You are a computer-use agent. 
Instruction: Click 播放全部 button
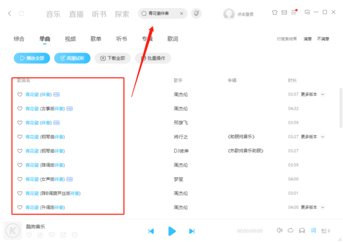point(32,58)
